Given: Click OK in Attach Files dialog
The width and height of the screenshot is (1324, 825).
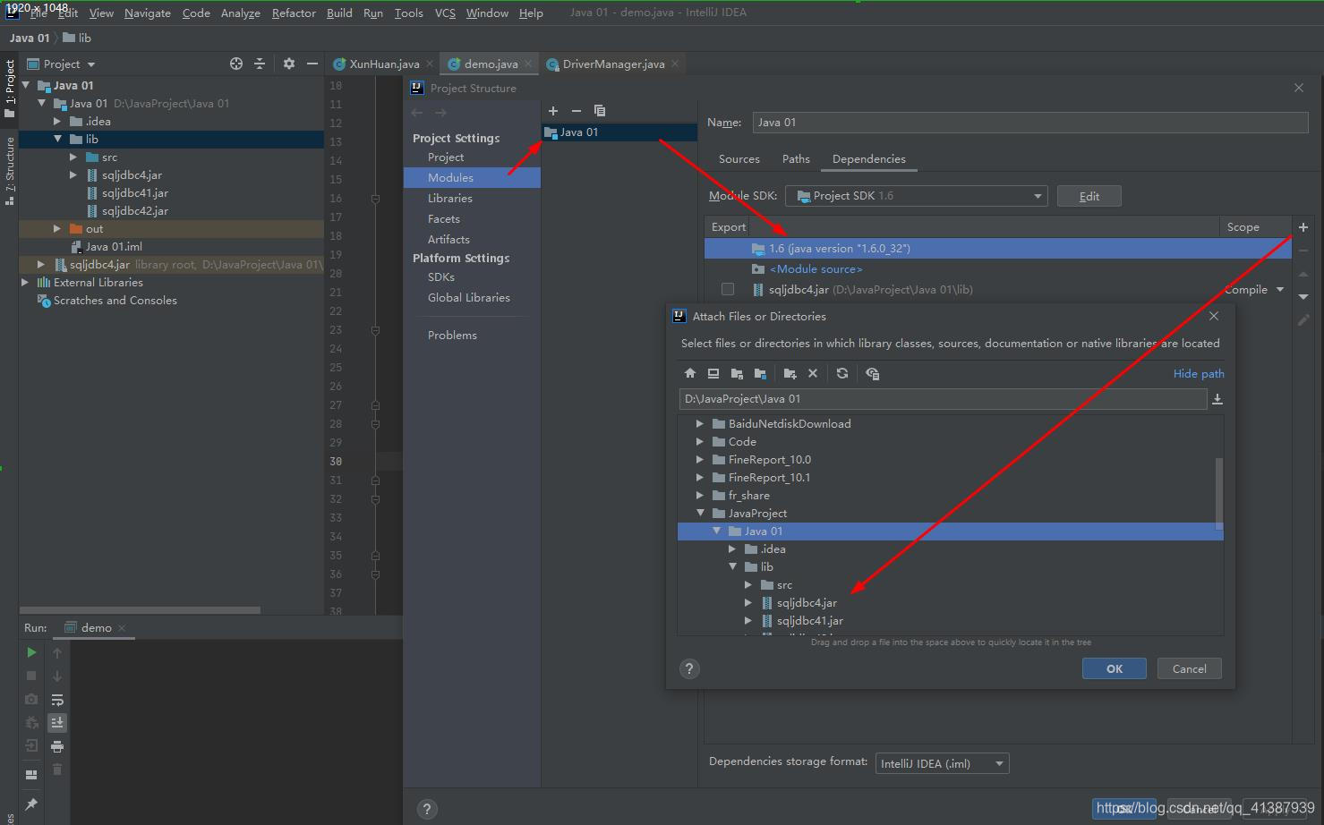Looking at the screenshot, I should click(1114, 668).
